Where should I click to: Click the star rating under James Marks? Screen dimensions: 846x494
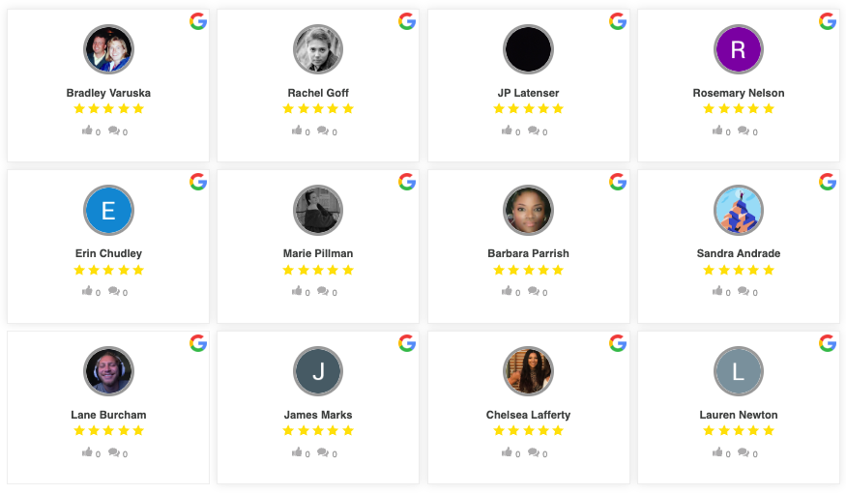[318, 430]
